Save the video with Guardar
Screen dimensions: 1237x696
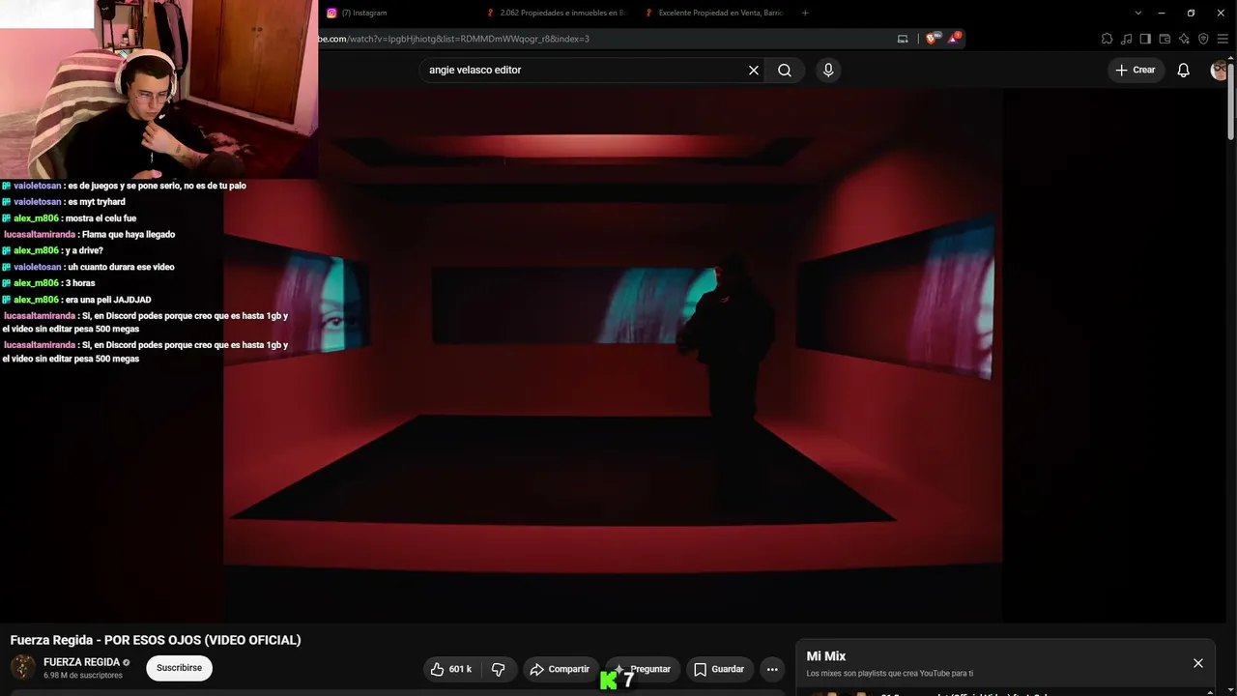click(x=719, y=669)
